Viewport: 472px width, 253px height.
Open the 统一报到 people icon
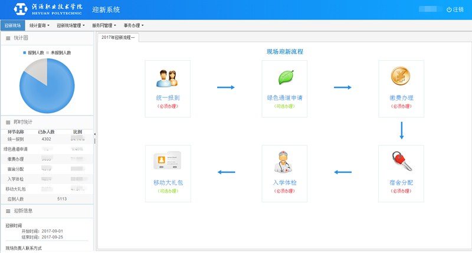168,78
